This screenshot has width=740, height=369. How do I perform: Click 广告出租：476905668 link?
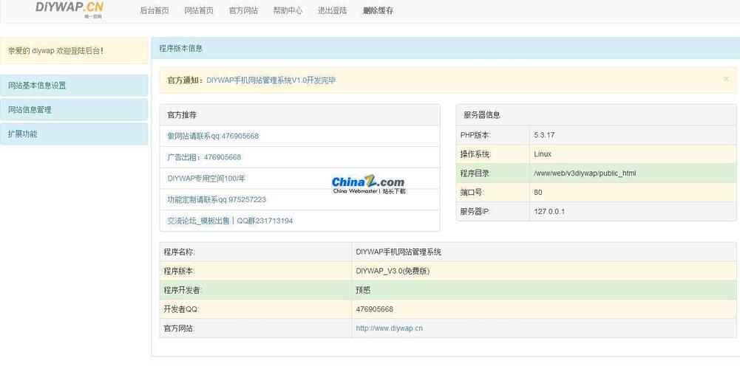tap(204, 157)
